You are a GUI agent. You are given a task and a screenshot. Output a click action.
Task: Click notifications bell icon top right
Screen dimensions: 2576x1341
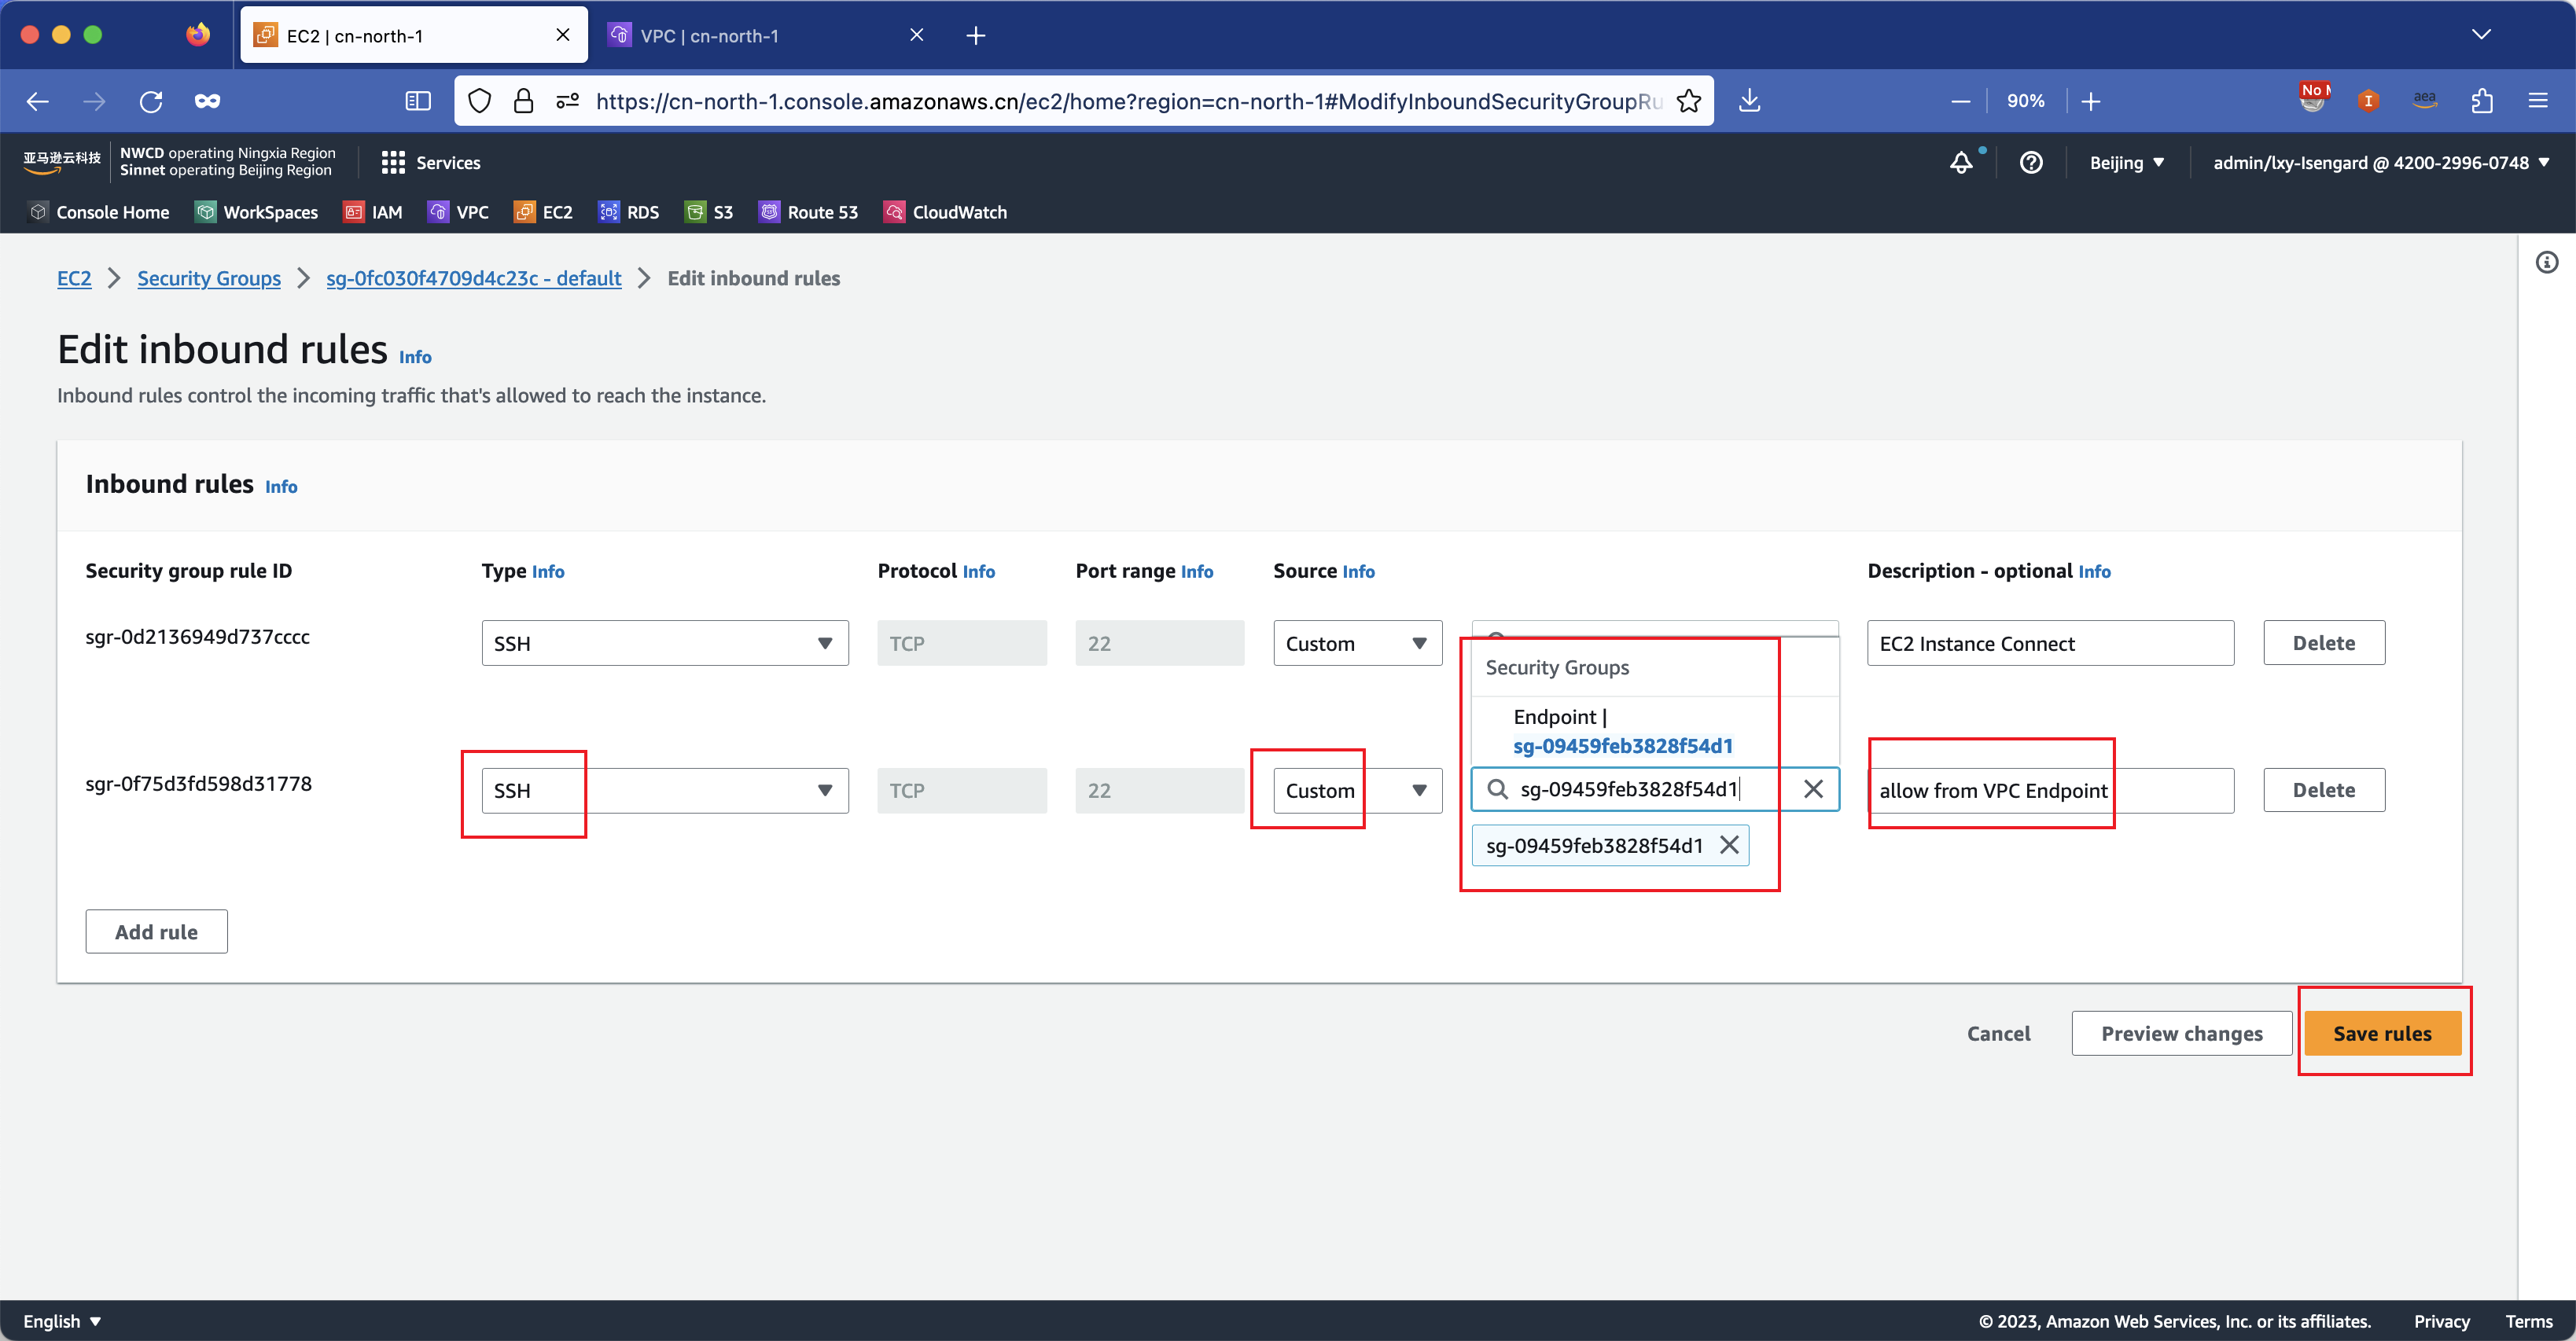point(1963,163)
